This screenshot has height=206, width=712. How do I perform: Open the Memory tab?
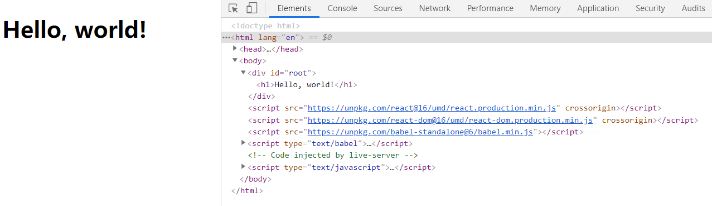[545, 8]
